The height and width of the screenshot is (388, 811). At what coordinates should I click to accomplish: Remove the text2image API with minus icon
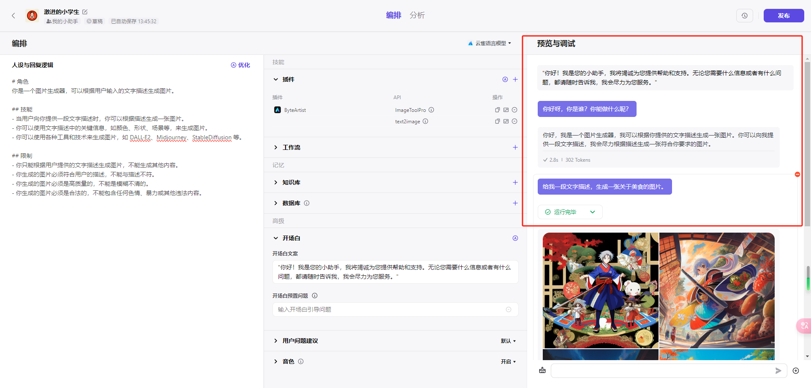click(514, 121)
